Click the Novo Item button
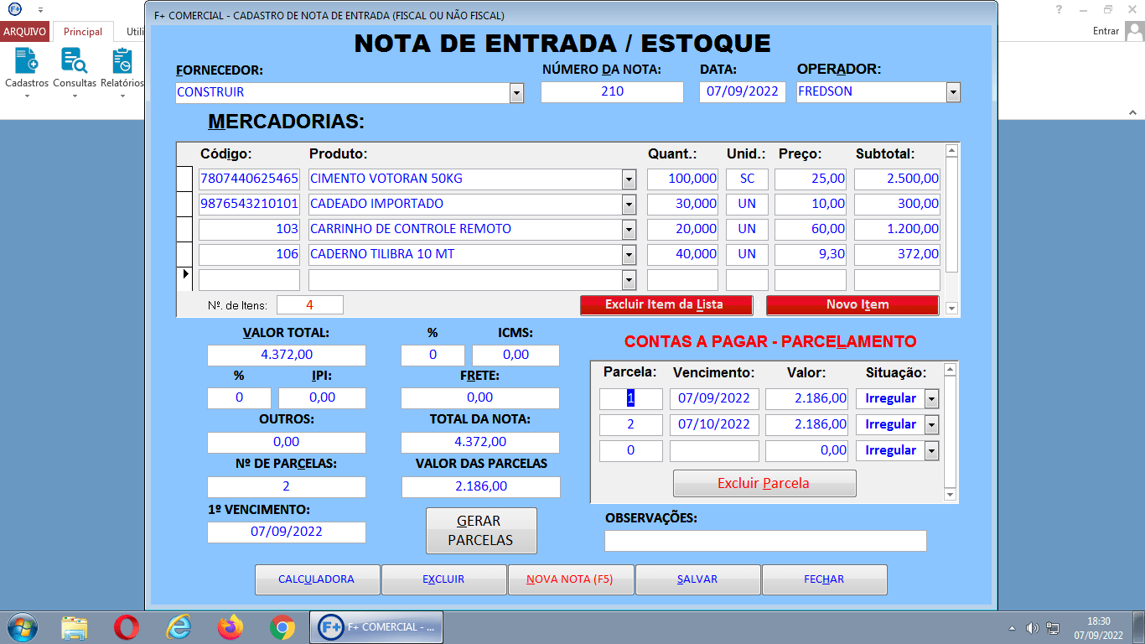The width and height of the screenshot is (1145, 644). 852,304
